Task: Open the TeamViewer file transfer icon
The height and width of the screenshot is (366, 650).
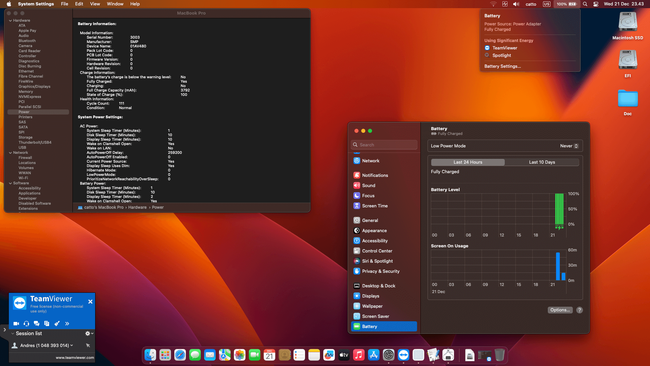Action: (x=47, y=324)
